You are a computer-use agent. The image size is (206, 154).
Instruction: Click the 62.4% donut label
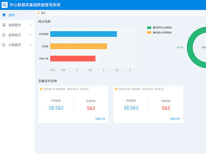[x=180, y=47]
